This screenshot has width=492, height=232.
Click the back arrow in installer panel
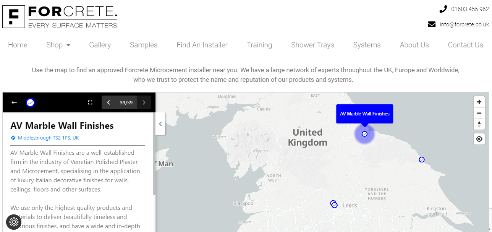pyautogui.click(x=14, y=102)
